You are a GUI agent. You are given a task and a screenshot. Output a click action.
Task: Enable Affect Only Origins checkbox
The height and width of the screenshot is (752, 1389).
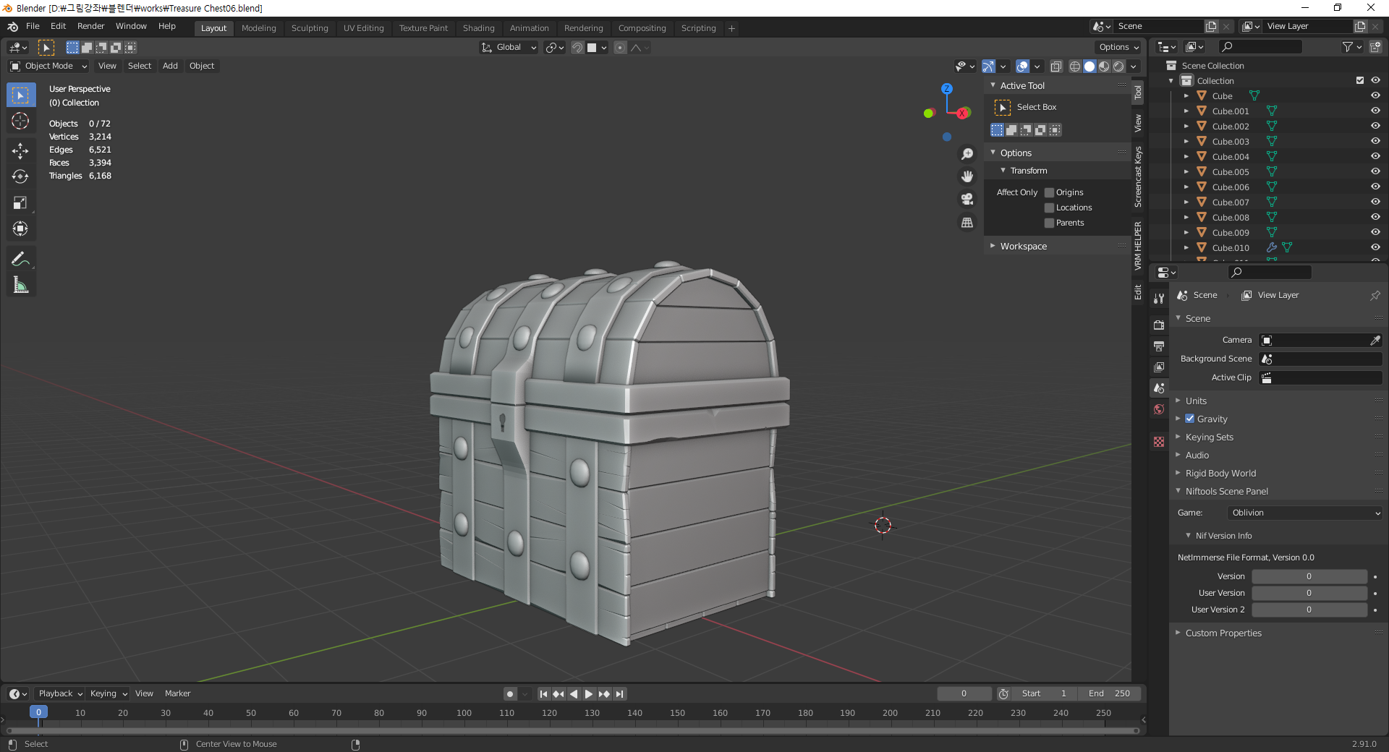[x=1049, y=192]
